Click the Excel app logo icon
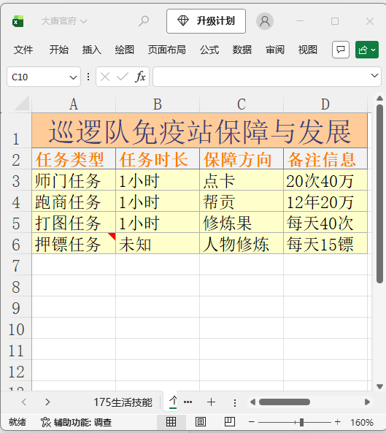The height and width of the screenshot is (433, 386). [18, 21]
